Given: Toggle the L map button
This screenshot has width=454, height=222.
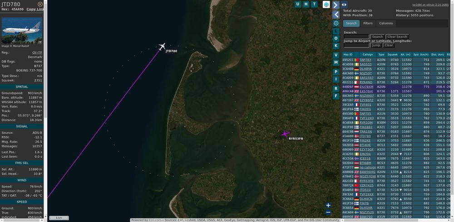Looking at the screenshot, I should coord(336,31).
